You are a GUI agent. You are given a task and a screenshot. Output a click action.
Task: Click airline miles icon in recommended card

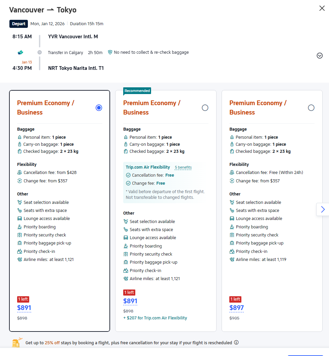coord(126,279)
